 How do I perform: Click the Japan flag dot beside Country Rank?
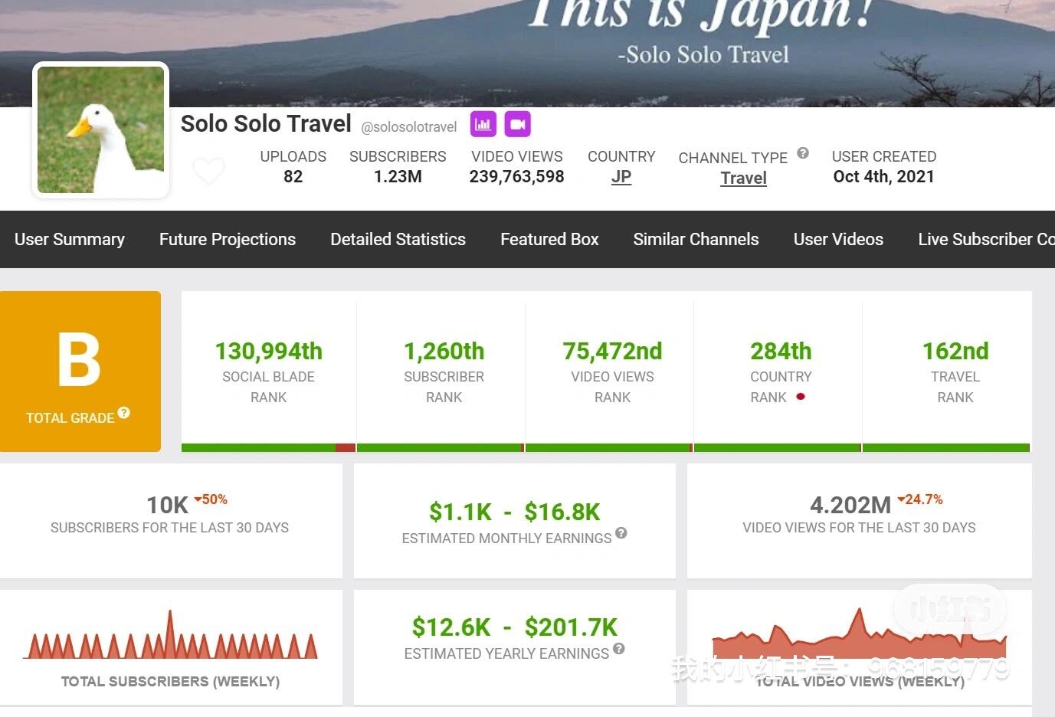(x=801, y=397)
